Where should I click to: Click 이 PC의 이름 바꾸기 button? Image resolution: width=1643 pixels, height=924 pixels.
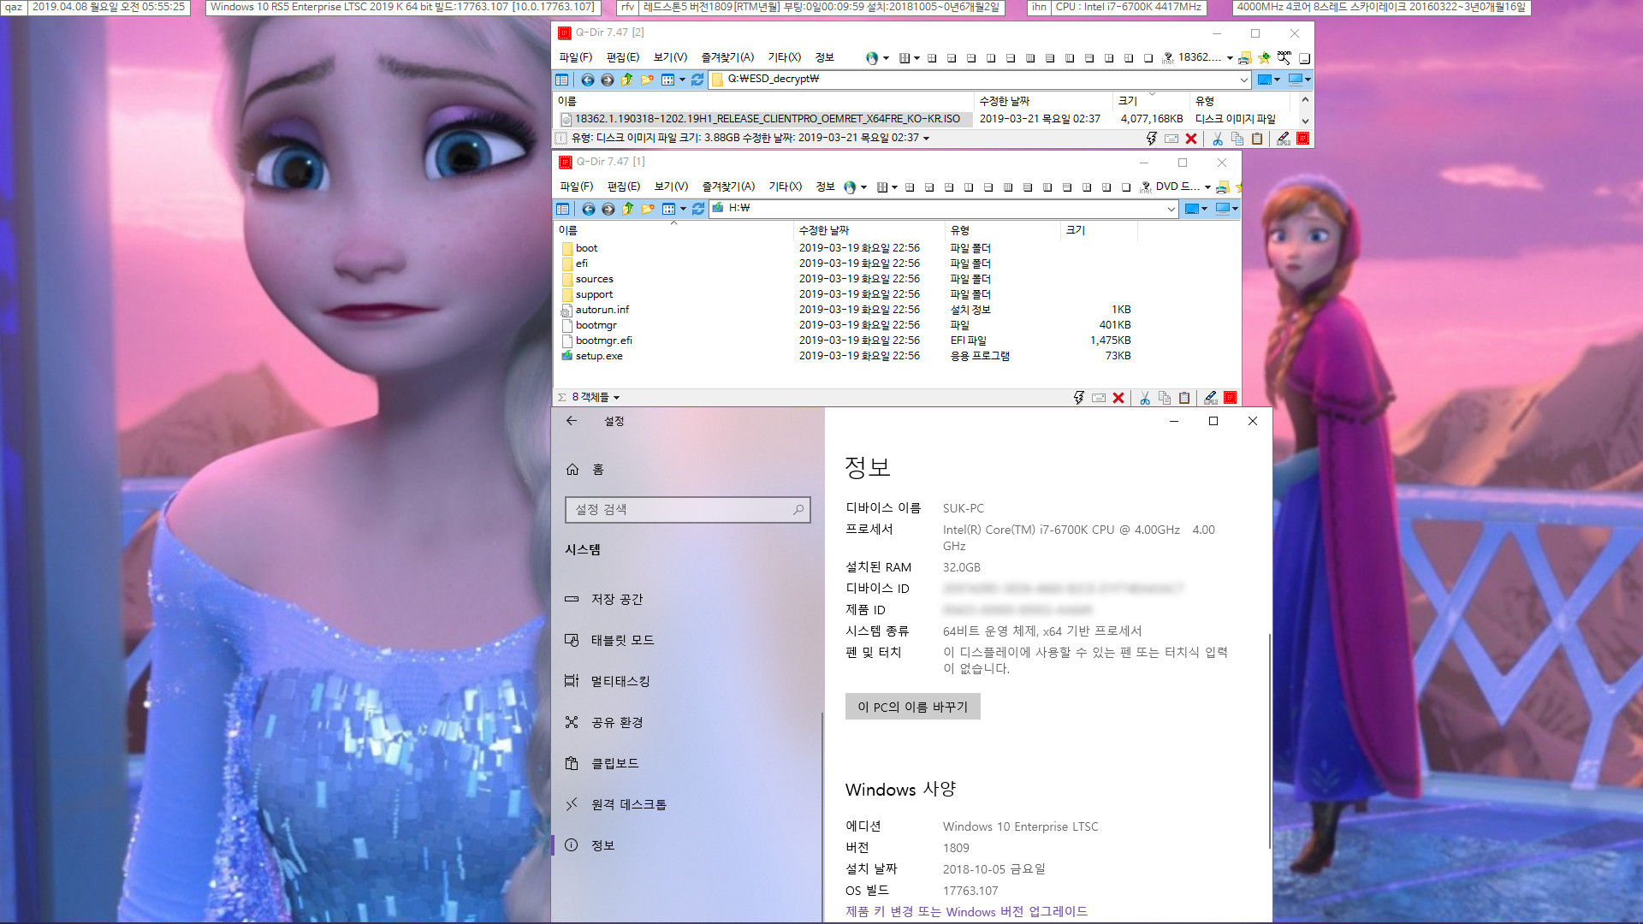(x=912, y=707)
